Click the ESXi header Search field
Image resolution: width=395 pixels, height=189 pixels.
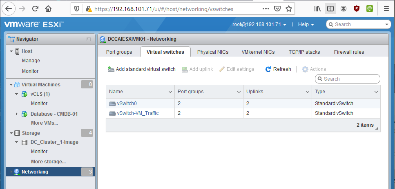(x=358, y=24)
